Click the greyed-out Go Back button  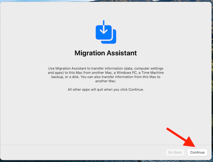pos(175,152)
